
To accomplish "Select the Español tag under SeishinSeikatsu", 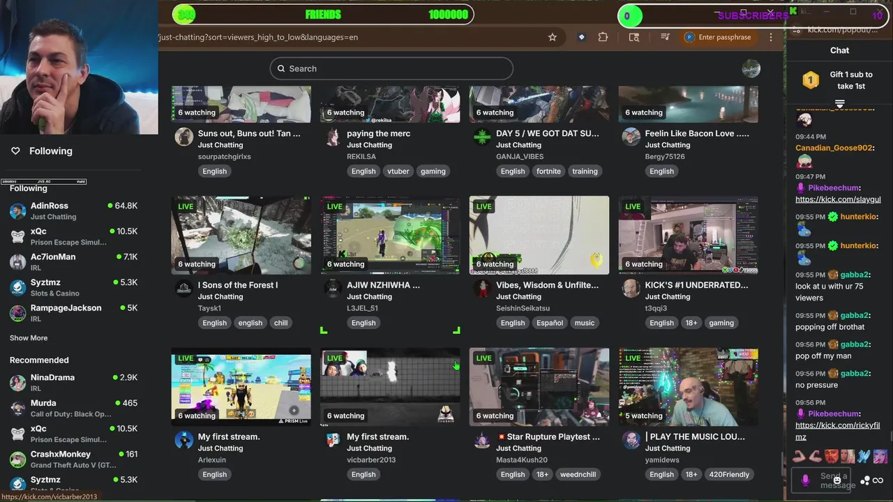I will 550,323.
